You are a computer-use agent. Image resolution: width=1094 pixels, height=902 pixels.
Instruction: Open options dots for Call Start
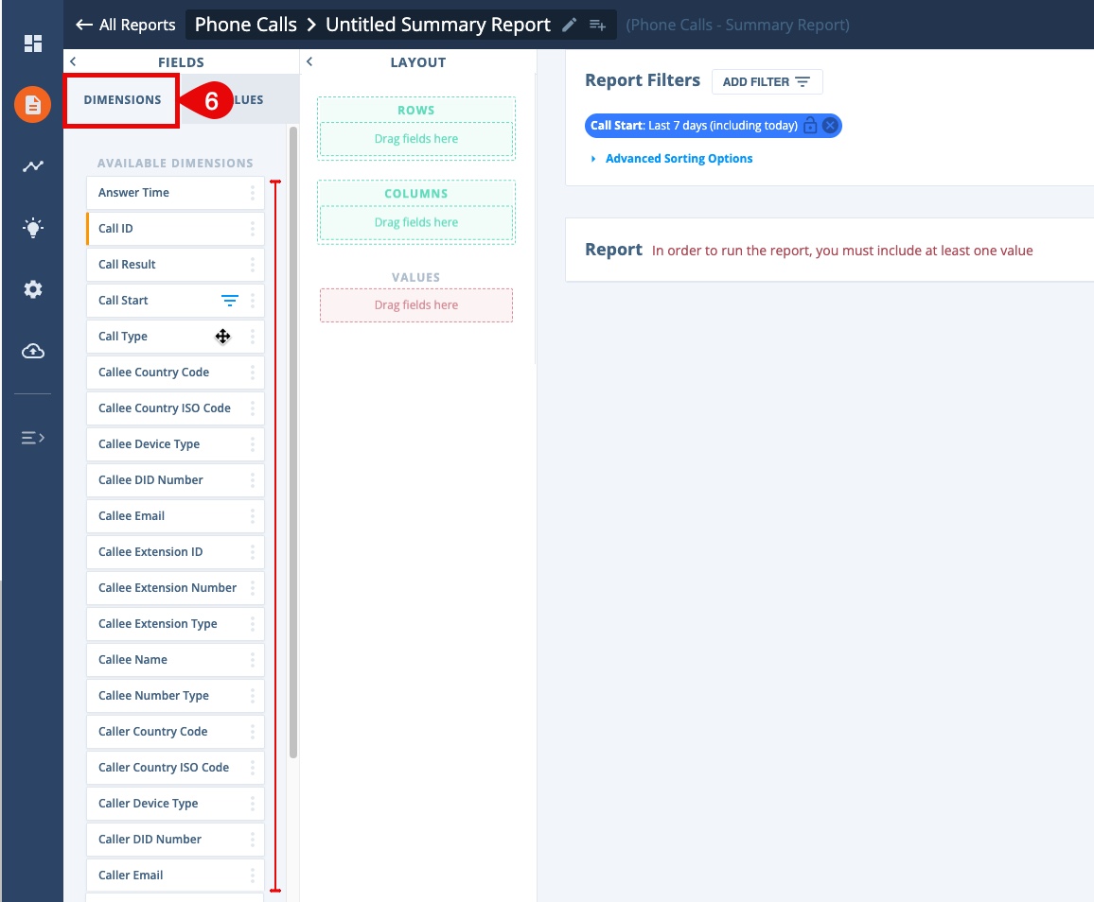point(253,301)
